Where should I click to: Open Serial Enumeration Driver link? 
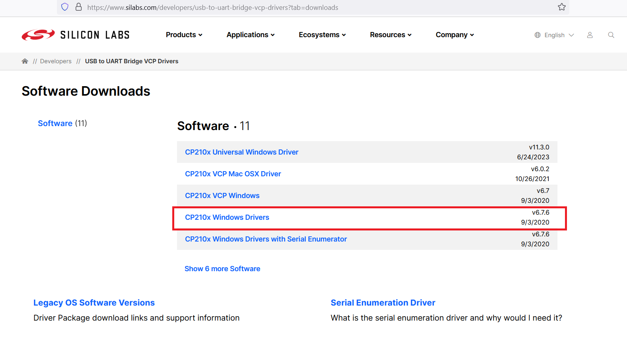383,303
